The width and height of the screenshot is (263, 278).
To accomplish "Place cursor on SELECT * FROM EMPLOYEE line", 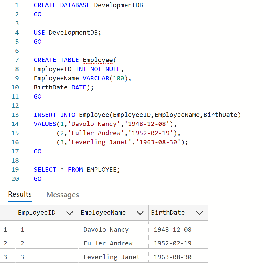I will (77, 170).
